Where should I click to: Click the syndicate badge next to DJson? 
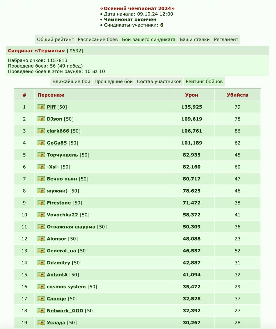pyautogui.click(x=41, y=119)
